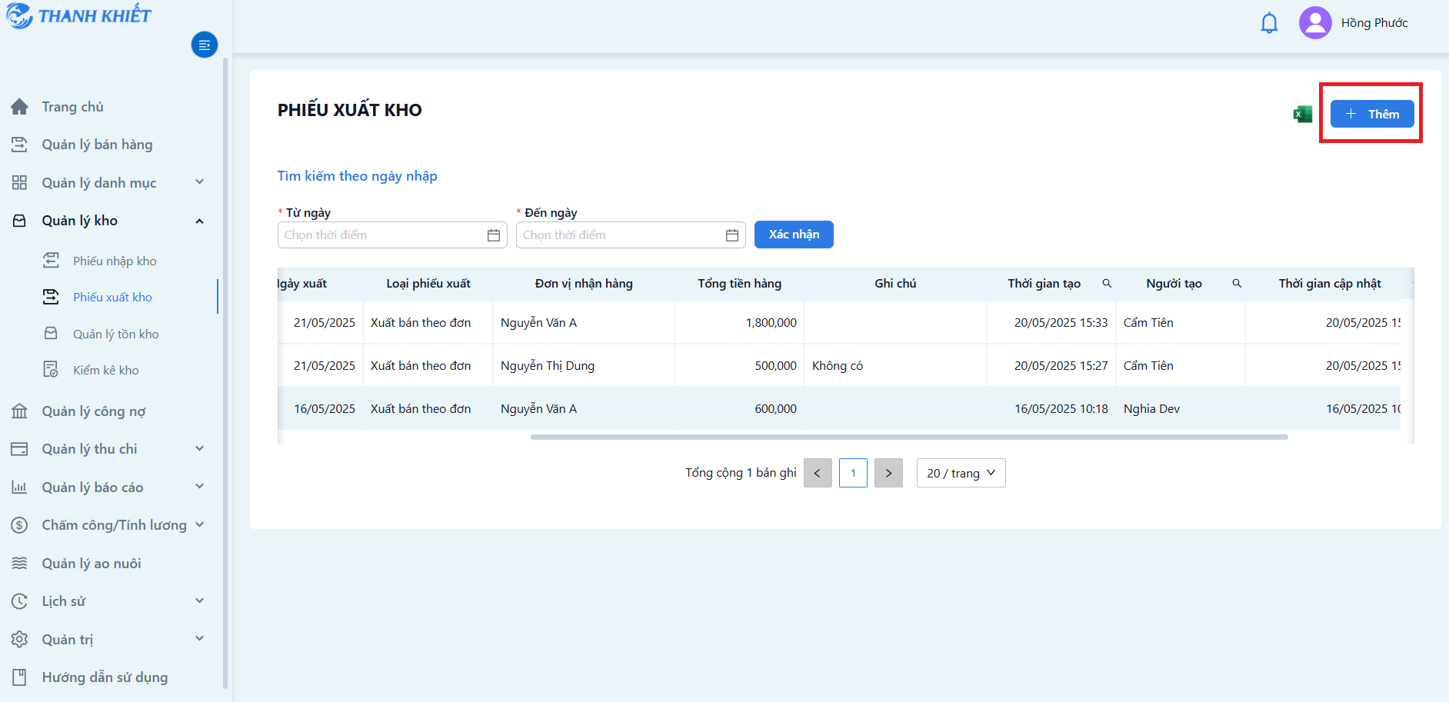Go to previous page in pagination
This screenshot has height=702, width=1449.
tap(818, 473)
